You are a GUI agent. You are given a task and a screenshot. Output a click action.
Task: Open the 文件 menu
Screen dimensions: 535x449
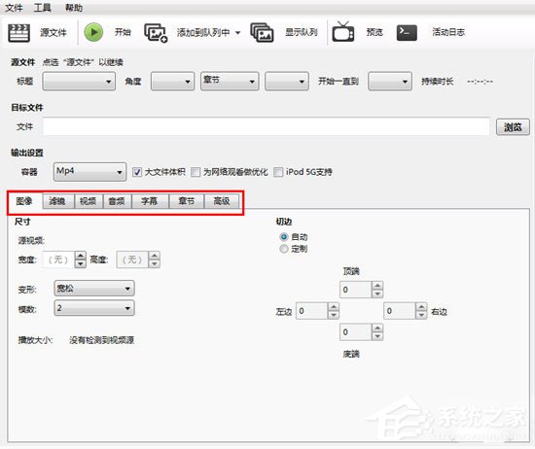(14, 8)
